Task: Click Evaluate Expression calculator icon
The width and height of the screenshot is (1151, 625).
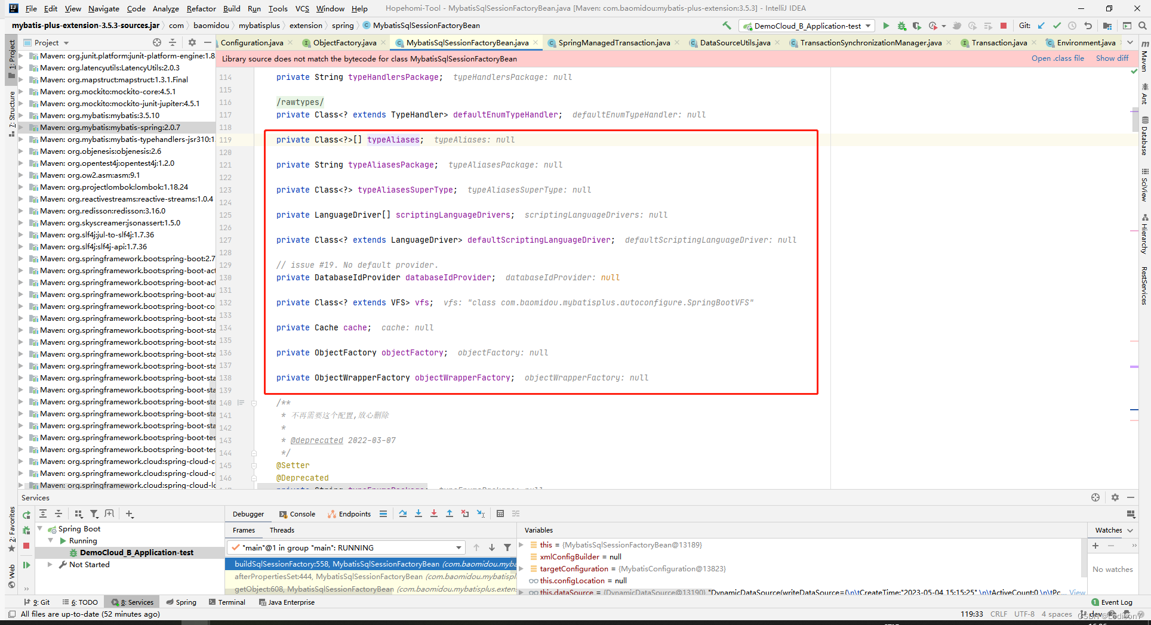Action: click(500, 513)
